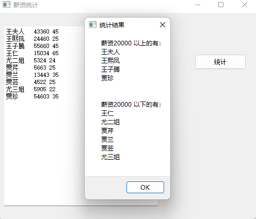Viewport: 256px width, 219px height.
Task: Click 贾兰 in the dialog results
Action: pos(107,140)
